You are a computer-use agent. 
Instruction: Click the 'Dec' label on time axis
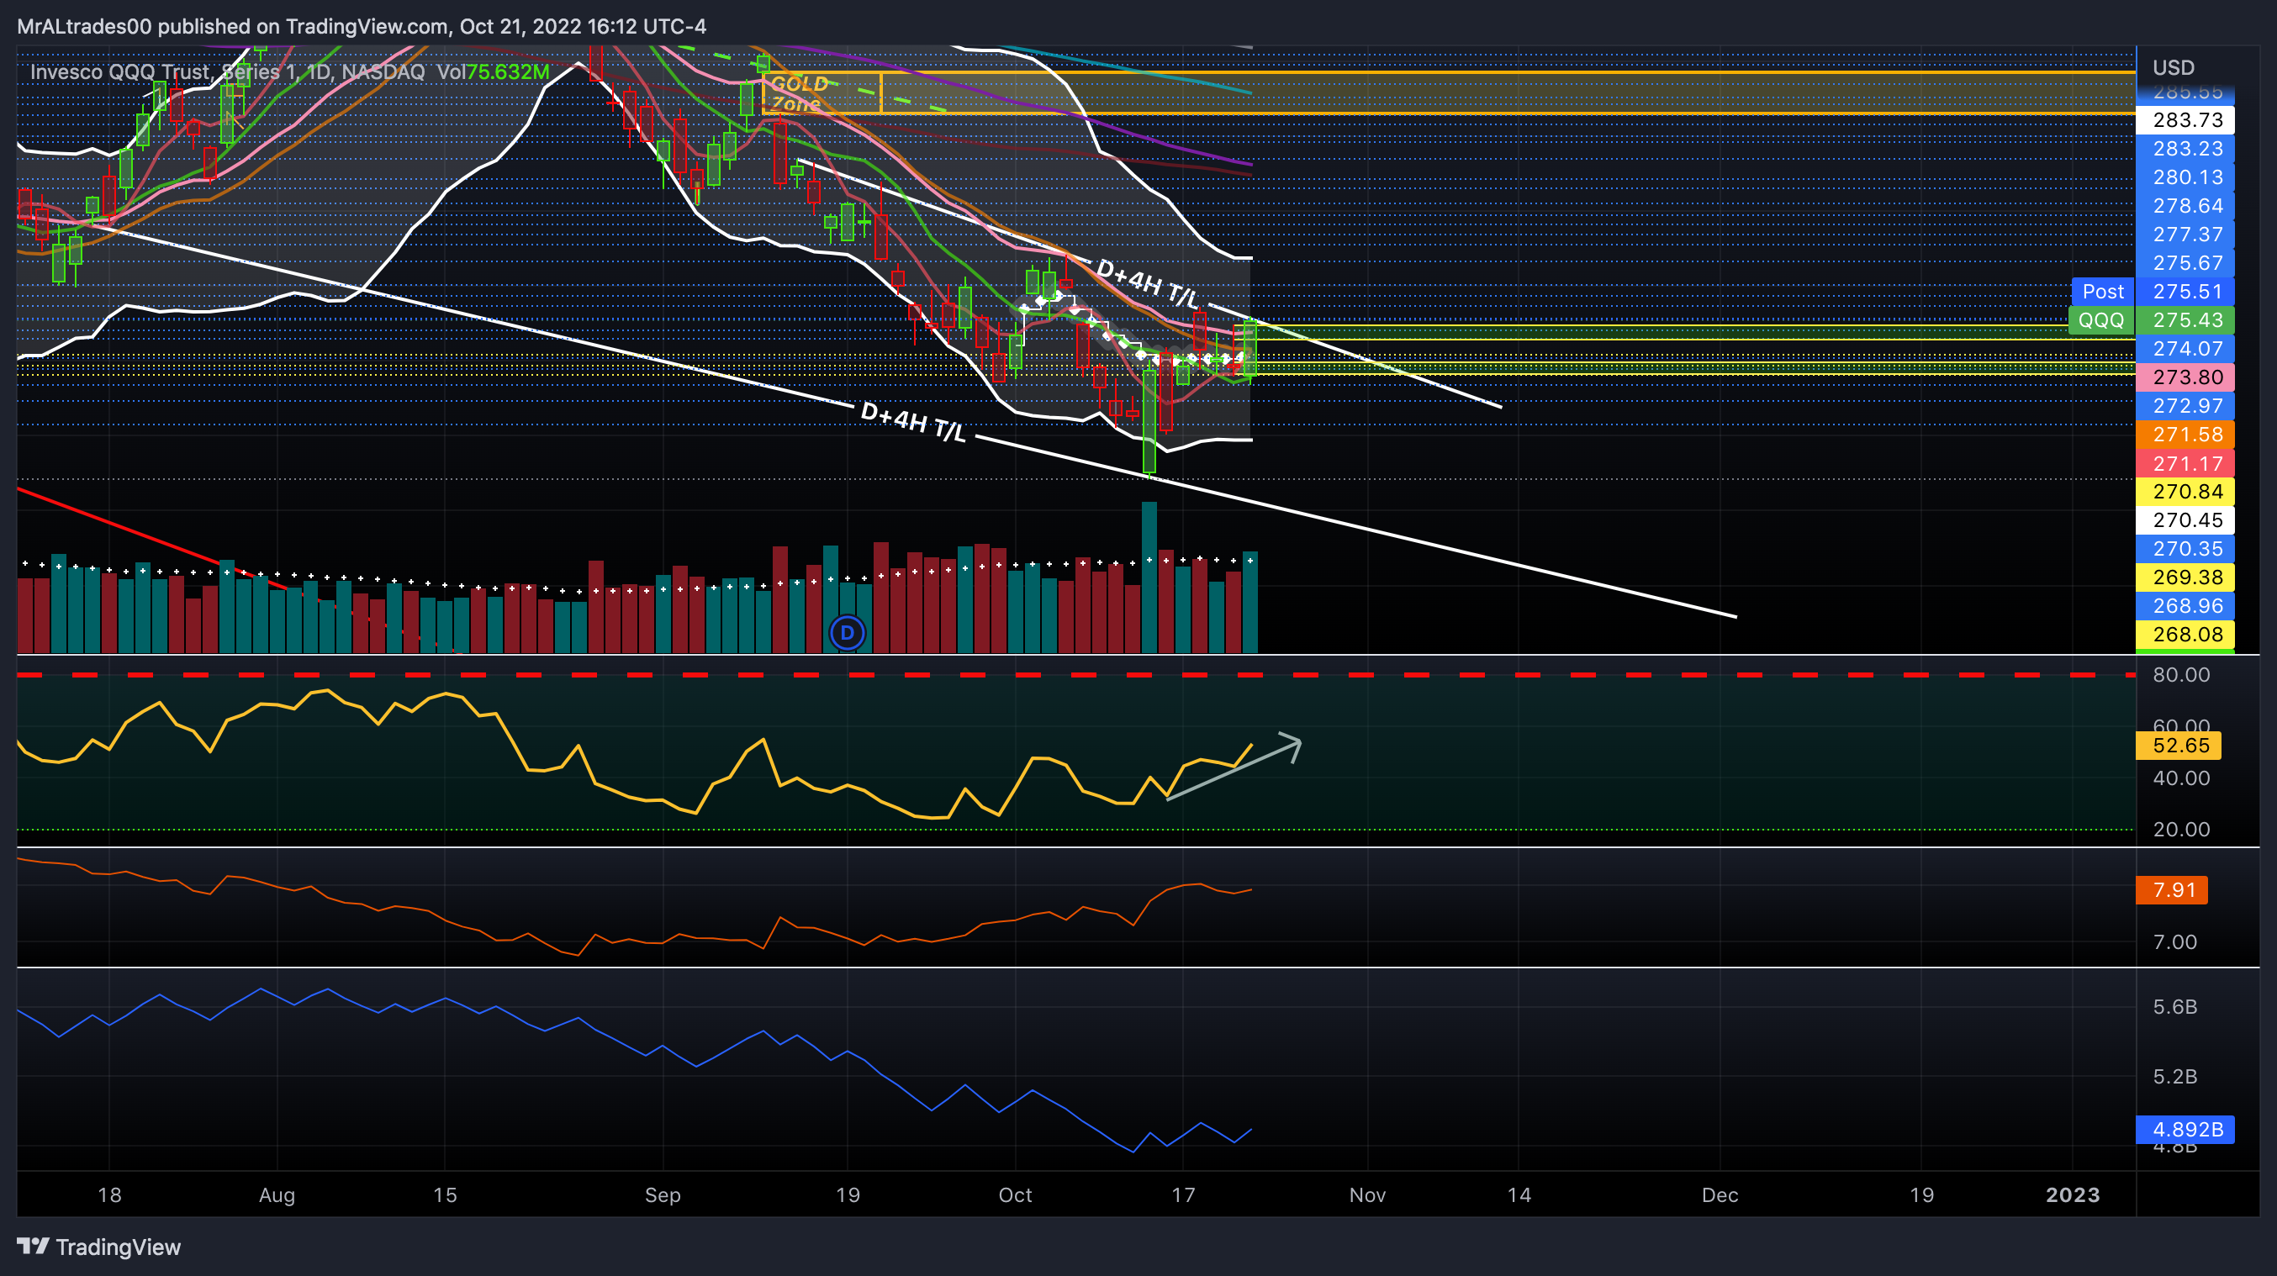coord(1720,1195)
